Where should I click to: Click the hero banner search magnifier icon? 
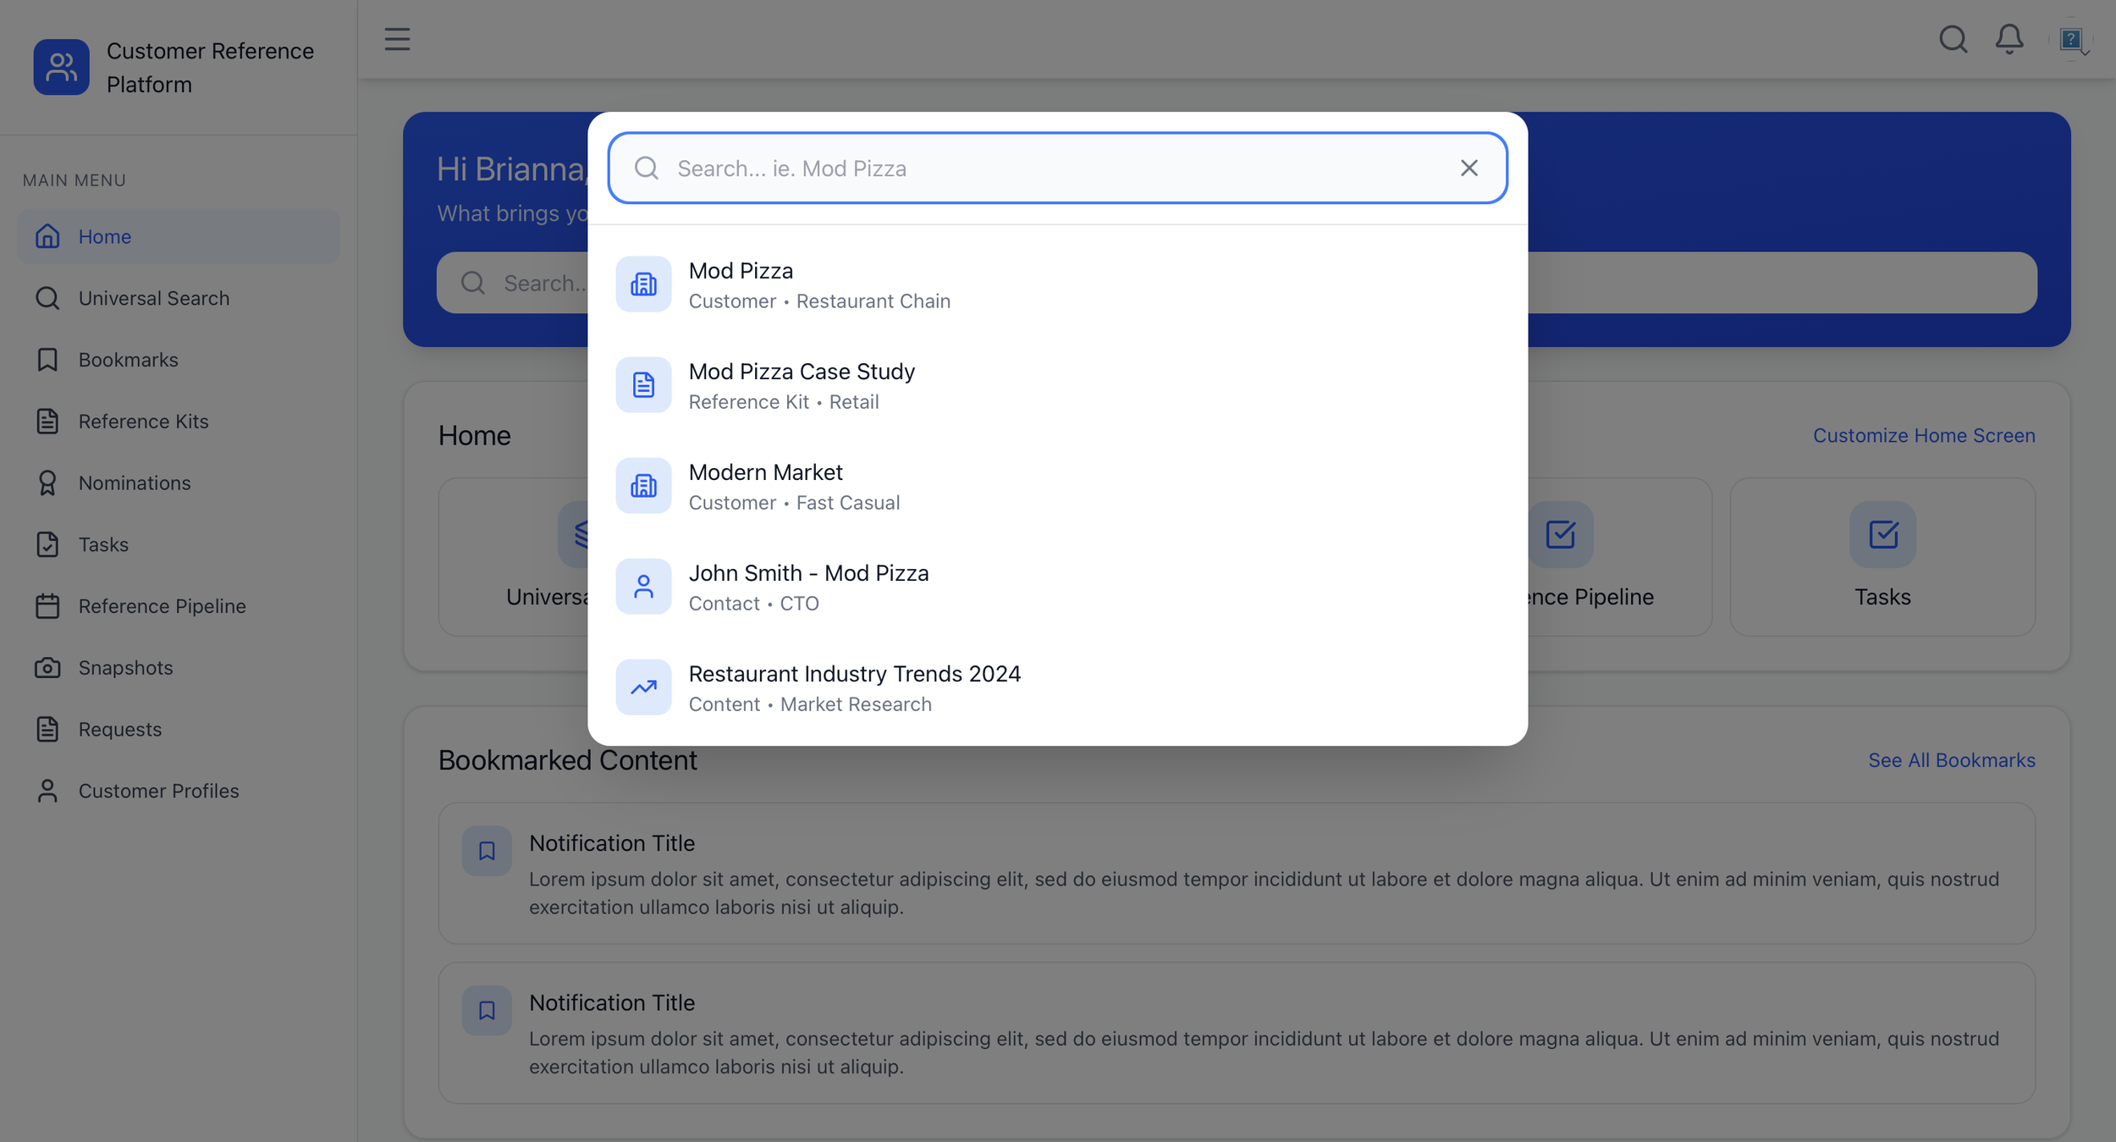tap(473, 283)
